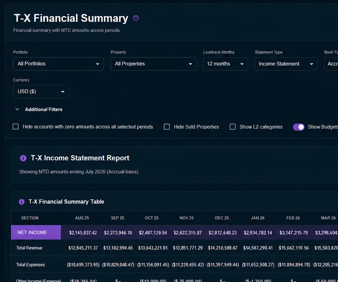Click net income value $2,273,946.18

118,233
